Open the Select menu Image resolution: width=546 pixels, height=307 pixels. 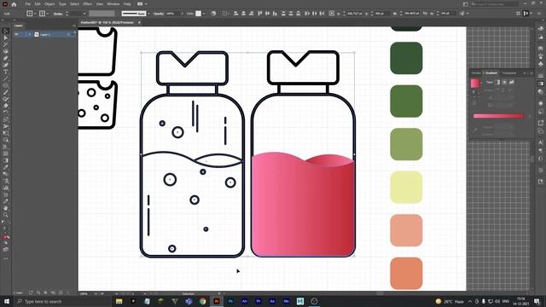(74, 4)
